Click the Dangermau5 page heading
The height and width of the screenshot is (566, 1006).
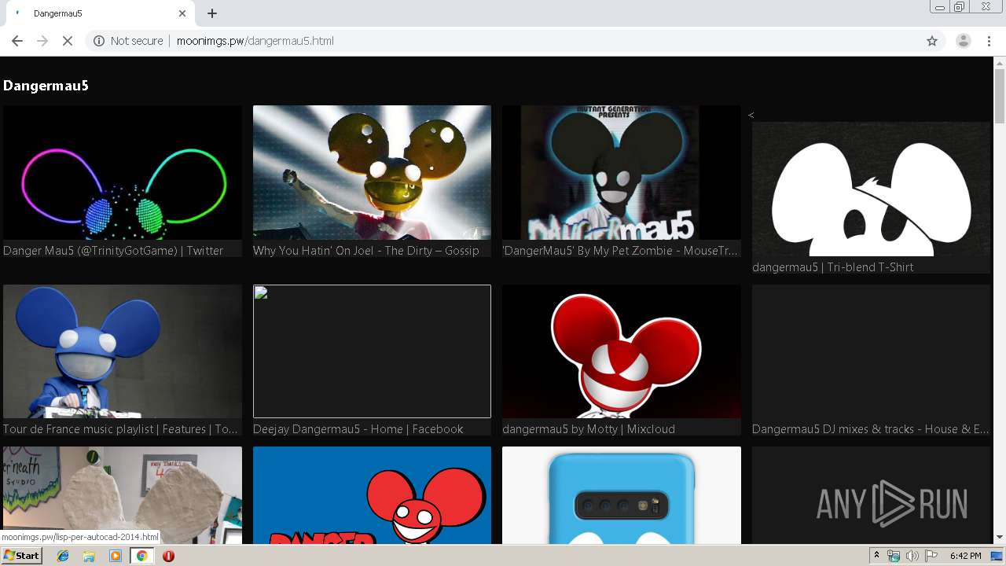click(46, 86)
